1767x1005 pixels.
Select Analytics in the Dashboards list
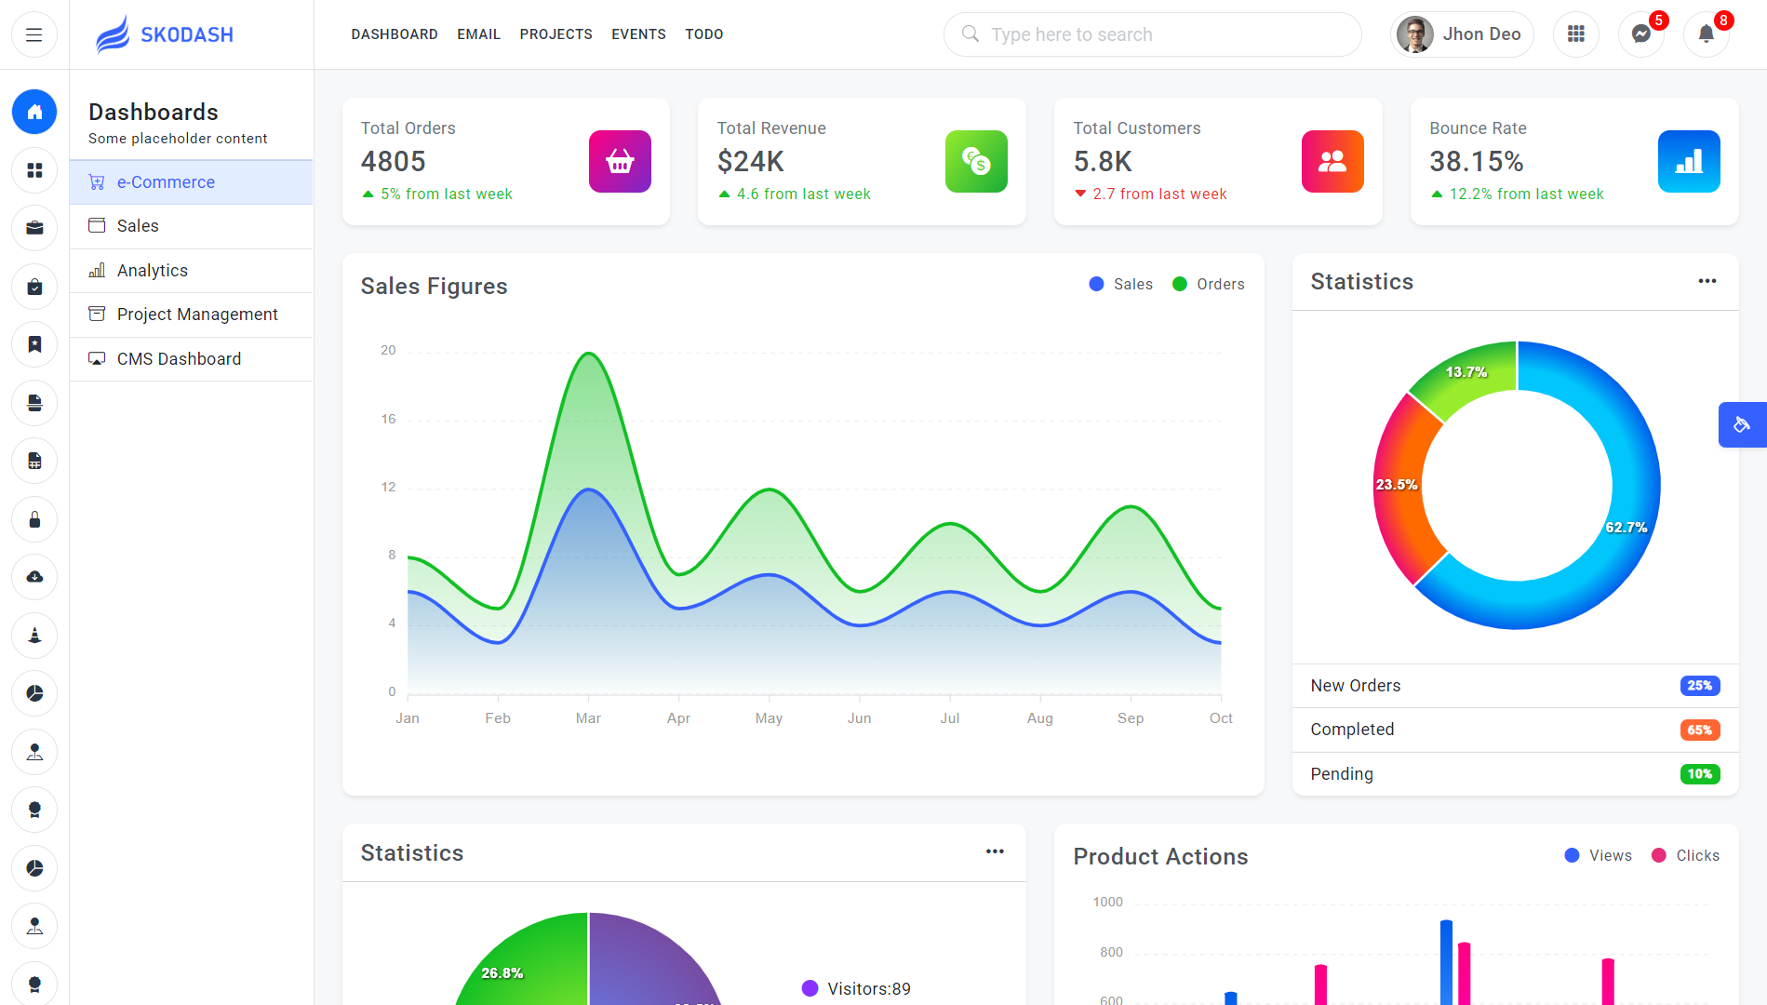click(x=152, y=270)
